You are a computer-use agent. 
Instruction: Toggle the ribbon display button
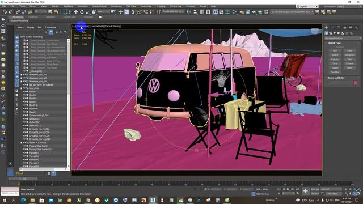(216, 12)
